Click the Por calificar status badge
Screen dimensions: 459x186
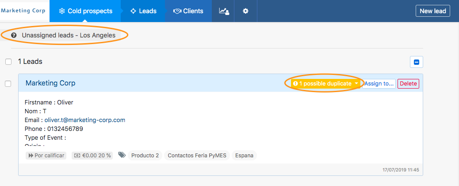coord(46,155)
